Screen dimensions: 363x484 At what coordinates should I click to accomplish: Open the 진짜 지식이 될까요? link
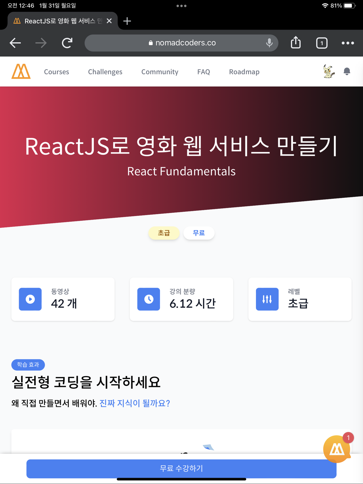(135, 403)
